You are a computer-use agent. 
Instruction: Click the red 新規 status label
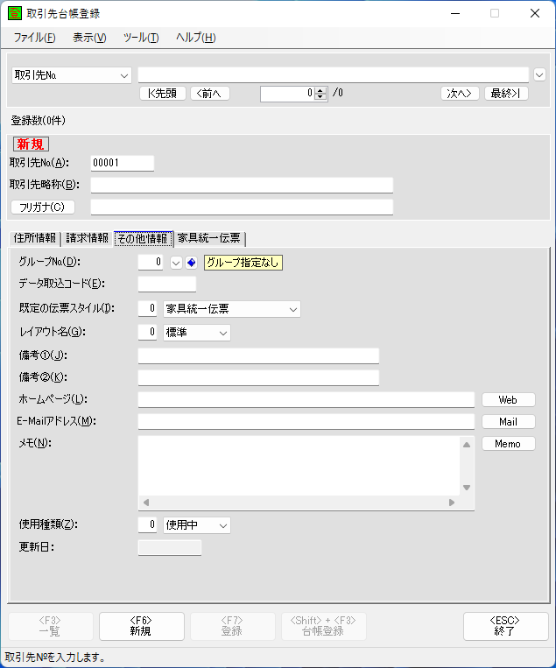[x=31, y=144]
